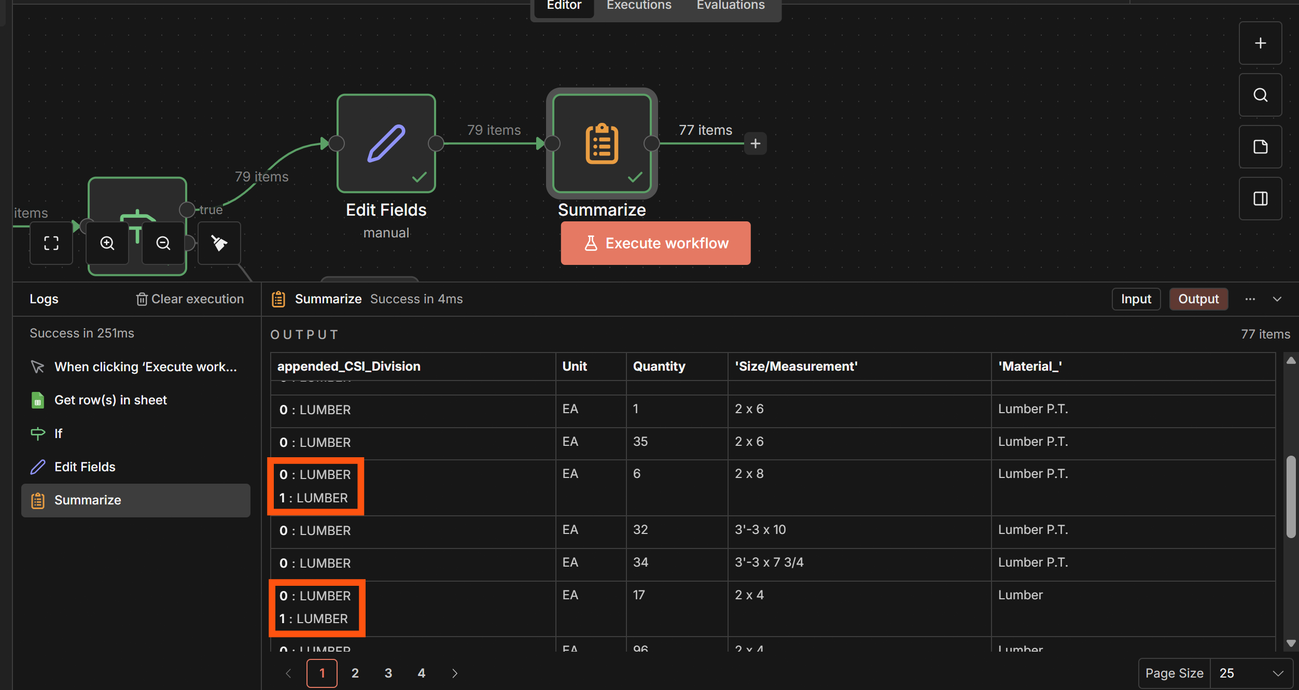Go to output page 3

point(388,673)
